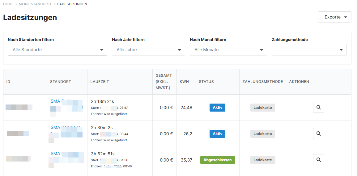Open the SMA location link in second row
357x176 pixels.
(55, 127)
